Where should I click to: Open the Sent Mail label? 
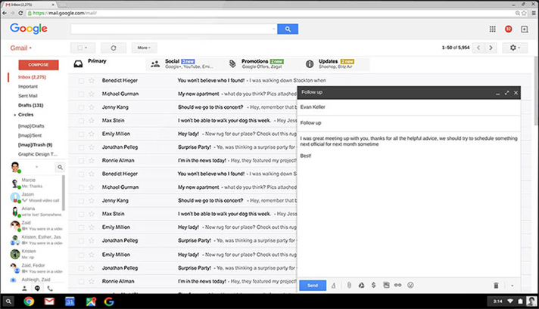click(28, 96)
